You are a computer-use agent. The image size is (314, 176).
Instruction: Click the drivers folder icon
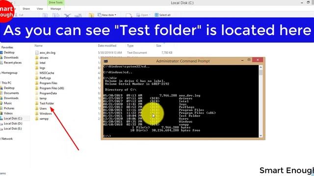pos(37,58)
